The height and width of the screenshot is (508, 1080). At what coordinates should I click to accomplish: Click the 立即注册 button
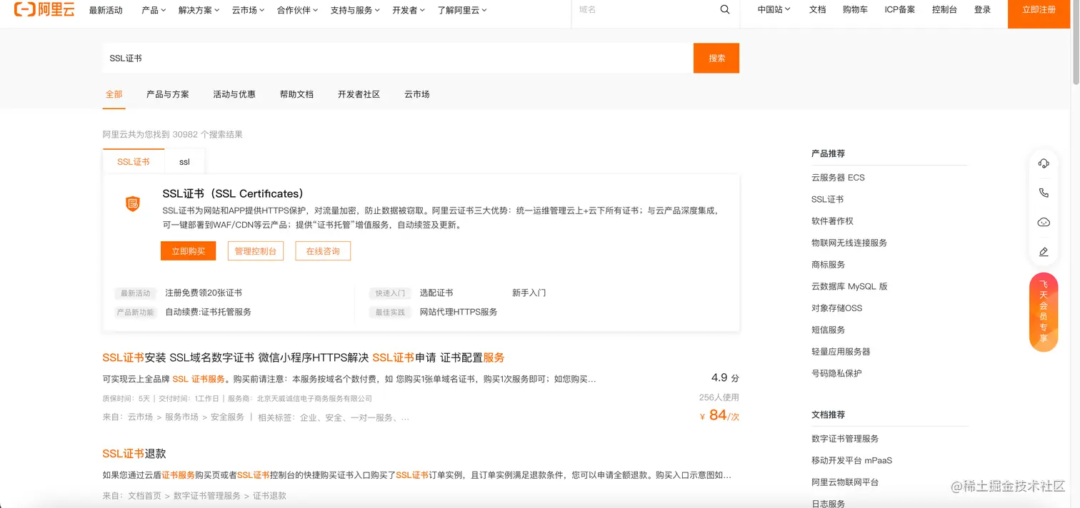click(x=1039, y=10)
